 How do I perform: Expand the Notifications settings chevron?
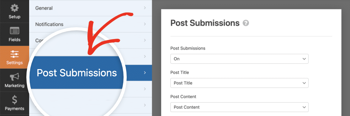pyautogui.click(x=145, y=24)
